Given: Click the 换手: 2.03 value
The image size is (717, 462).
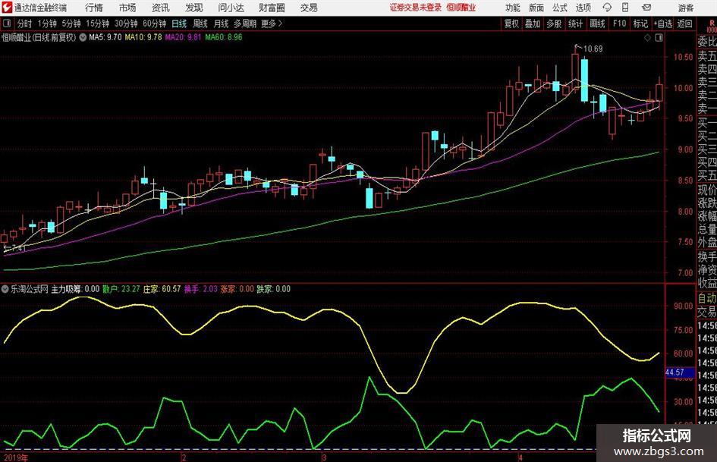Looking at the screenshot, I should click(201, 289).
